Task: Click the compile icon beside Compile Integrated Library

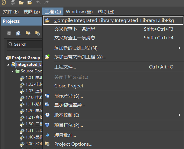Action: coord(47,20)
